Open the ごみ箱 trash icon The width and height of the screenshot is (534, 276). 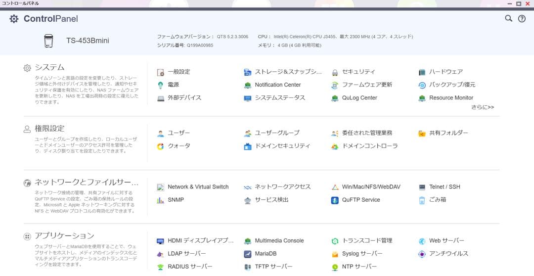[422, 200]
